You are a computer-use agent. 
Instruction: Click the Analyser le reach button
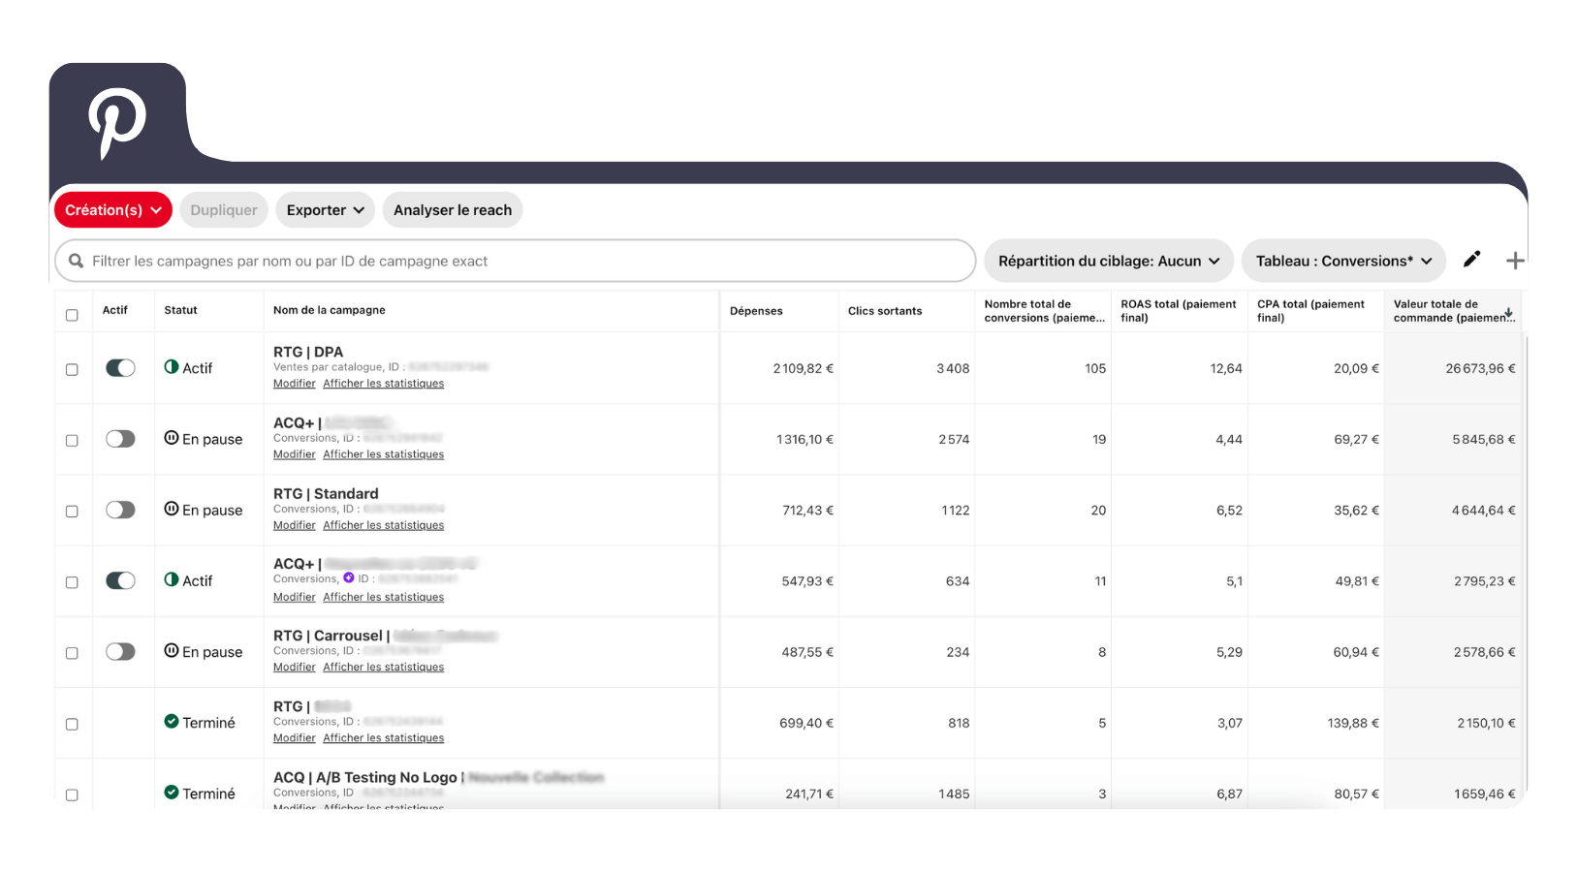click(x=452, y=209)
